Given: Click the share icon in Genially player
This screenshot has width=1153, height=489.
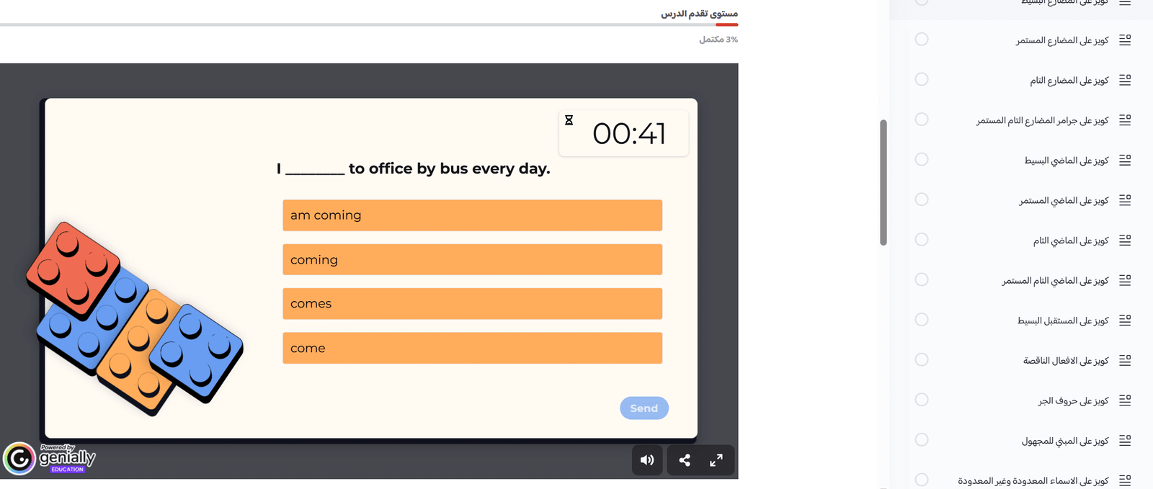Looking at the screenshot, I should tap(685, 460).
